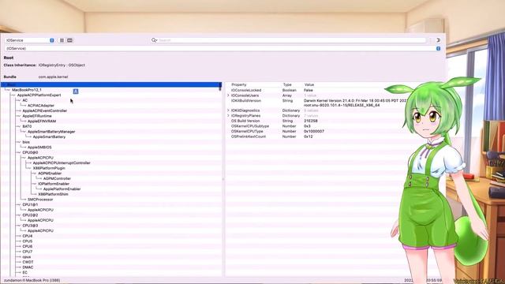Select AppleACPIEventController entry
The image size is (505, 284).
(44, 110)
